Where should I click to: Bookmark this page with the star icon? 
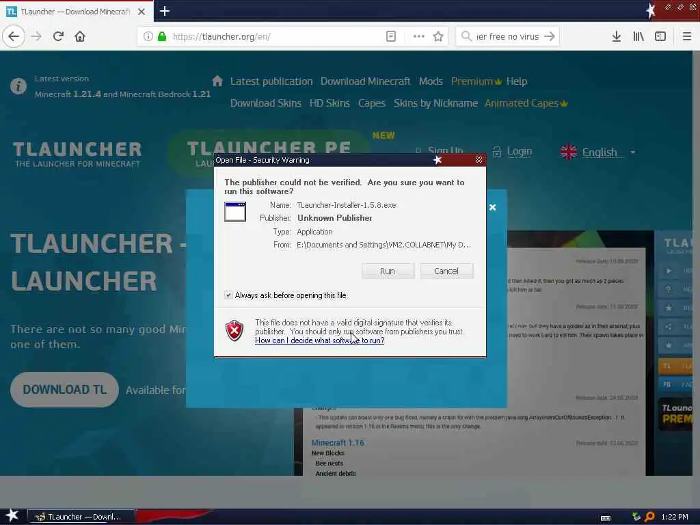point(438,36)
